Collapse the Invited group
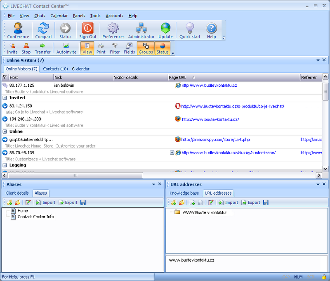 pyautogui.click(x=5, y=98)
